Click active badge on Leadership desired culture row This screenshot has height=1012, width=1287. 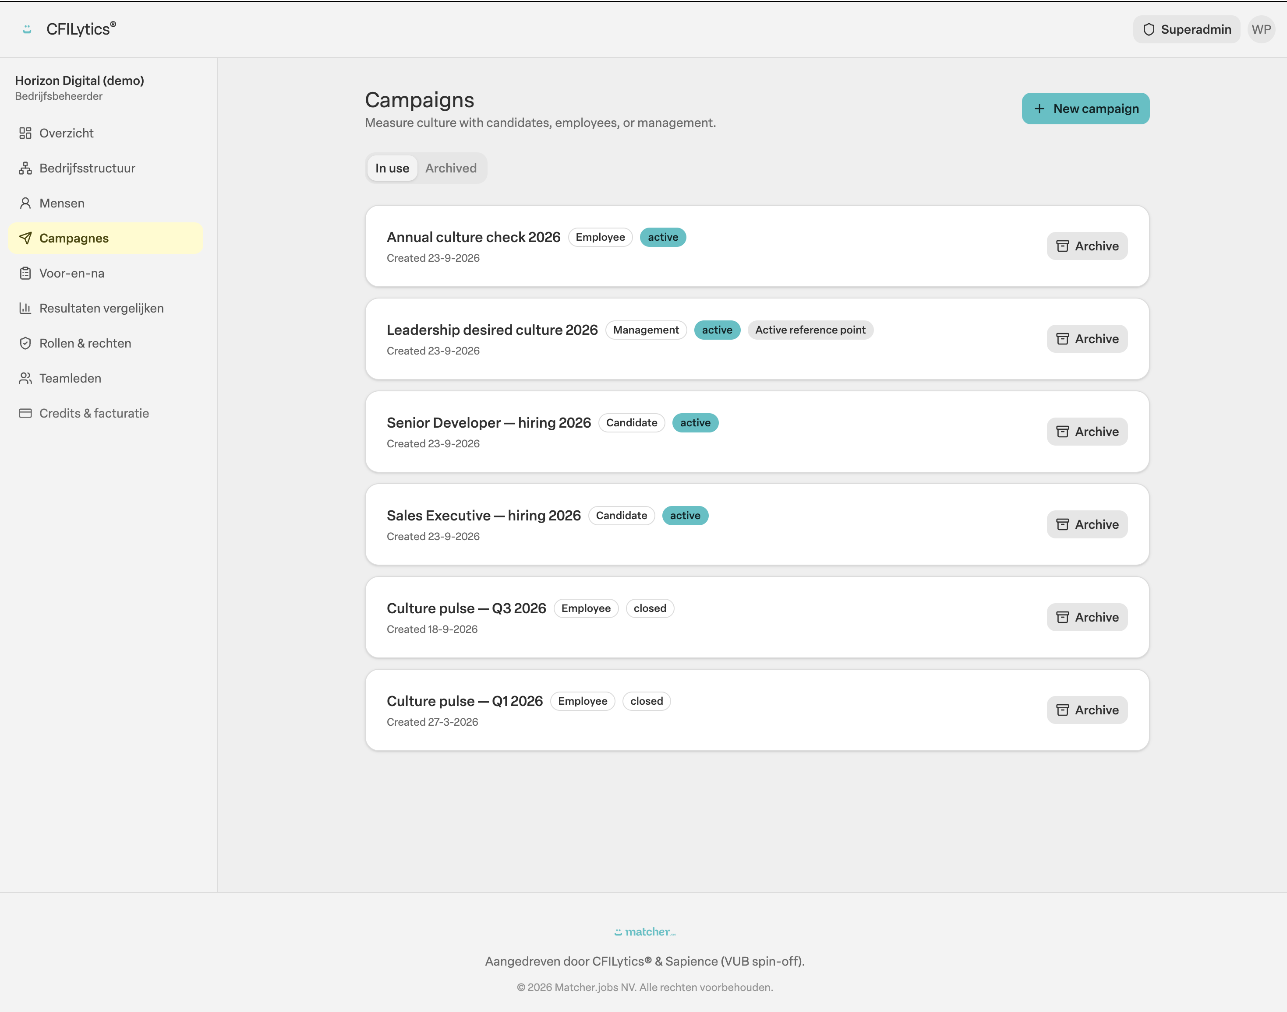717,330
